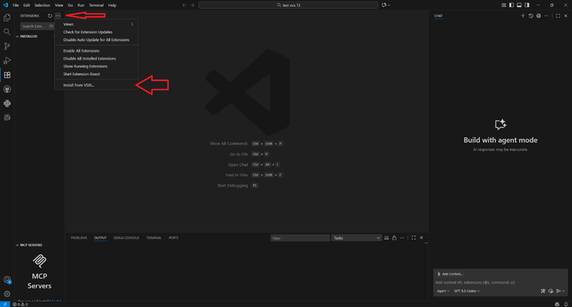The height and width of the screenshot is (307, 572).
Task: Toggle the bottom panel visibility
Action: coord(519,5)
